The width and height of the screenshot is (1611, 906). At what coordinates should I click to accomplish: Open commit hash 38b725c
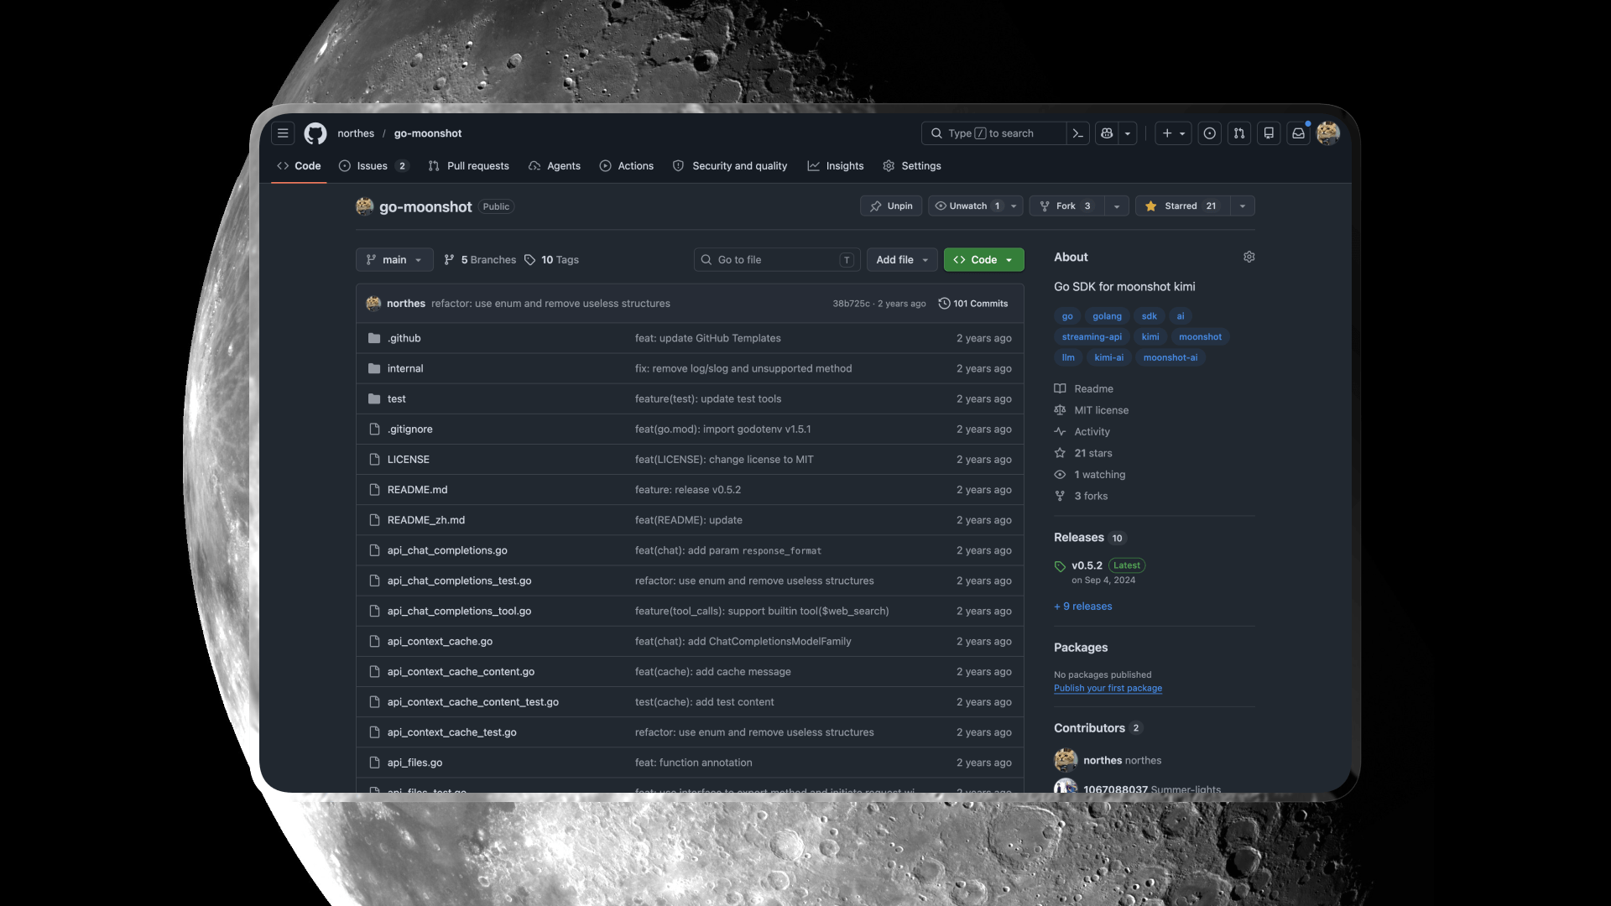click(851, 304)
